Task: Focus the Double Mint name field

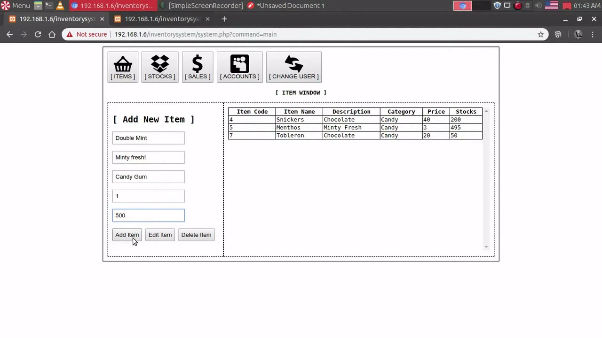Action: pyautogui.click(x=149, y=138)
